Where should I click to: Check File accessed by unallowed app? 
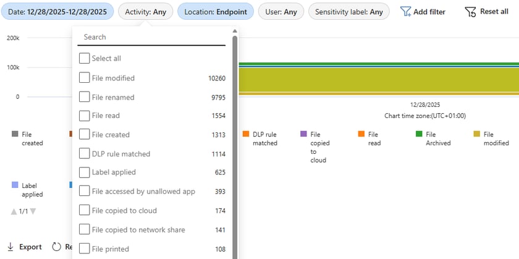click(x=84, y=192)
